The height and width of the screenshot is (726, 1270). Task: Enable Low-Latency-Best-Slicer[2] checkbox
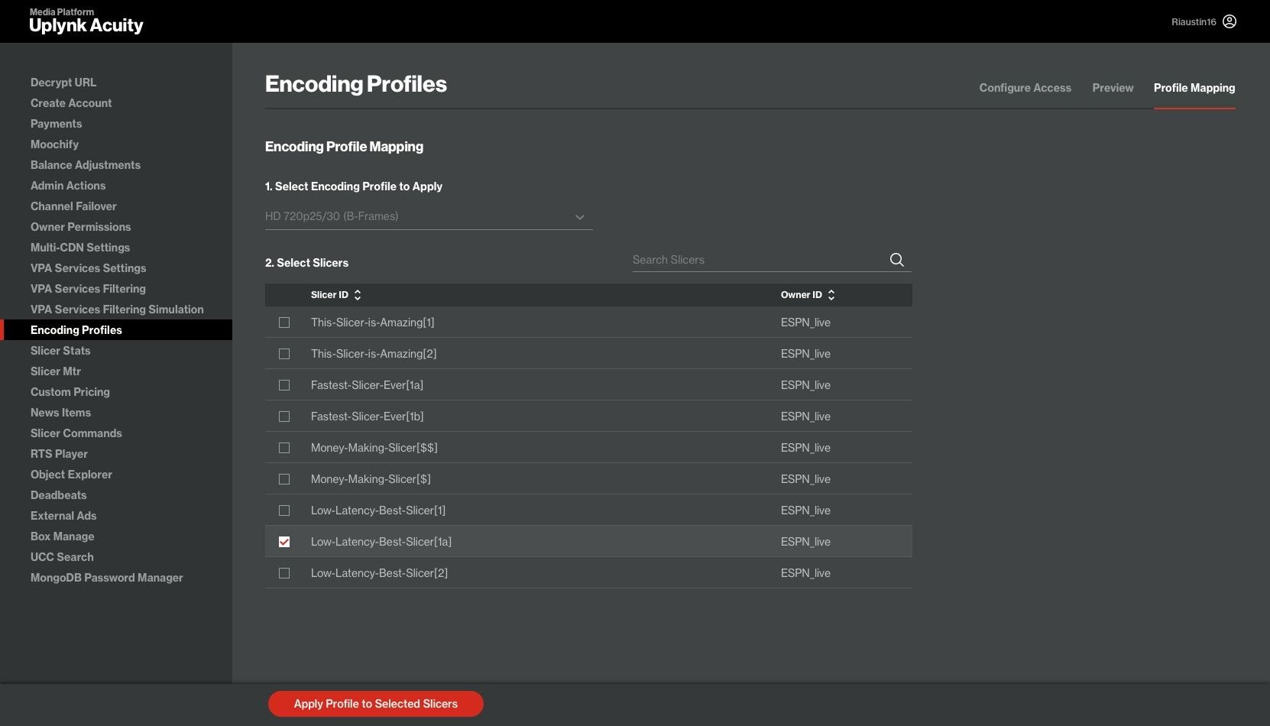[x=284, y=573]
